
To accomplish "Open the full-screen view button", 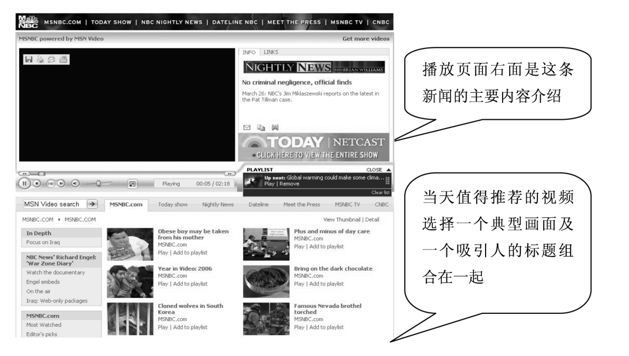I will [x=132, y=184].
